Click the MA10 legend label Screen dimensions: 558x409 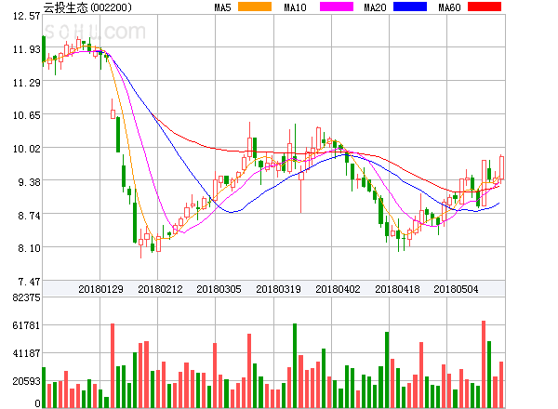[295, 7]
